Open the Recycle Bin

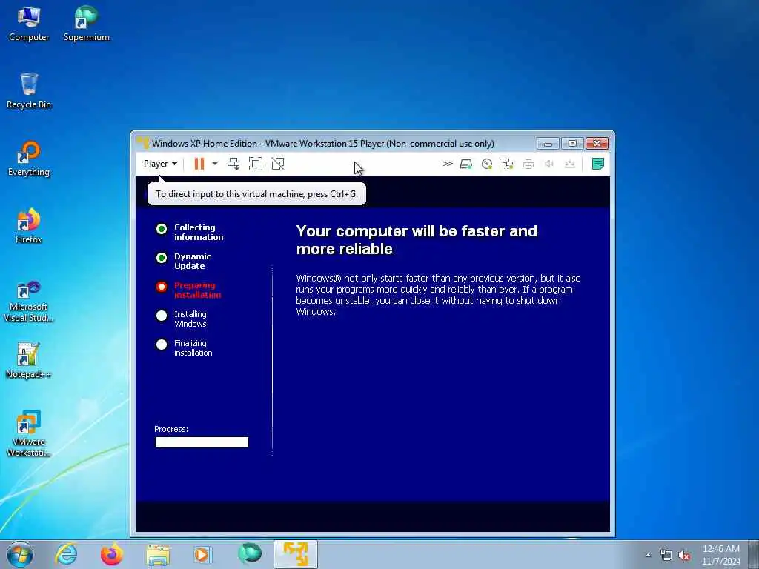[29, 91]
